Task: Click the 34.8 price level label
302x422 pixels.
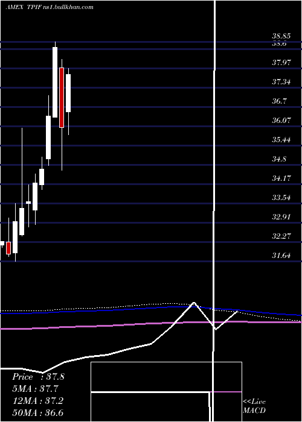Action: click(x=279, y=159)
